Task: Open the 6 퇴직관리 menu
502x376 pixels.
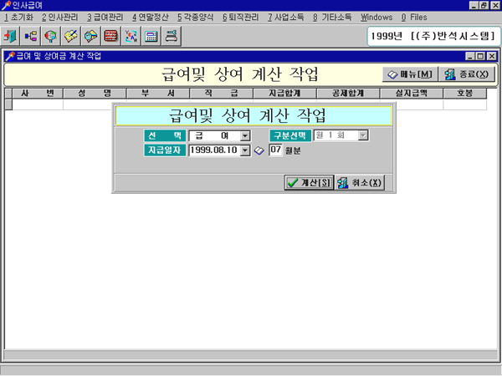Action: tap(241, 17)
